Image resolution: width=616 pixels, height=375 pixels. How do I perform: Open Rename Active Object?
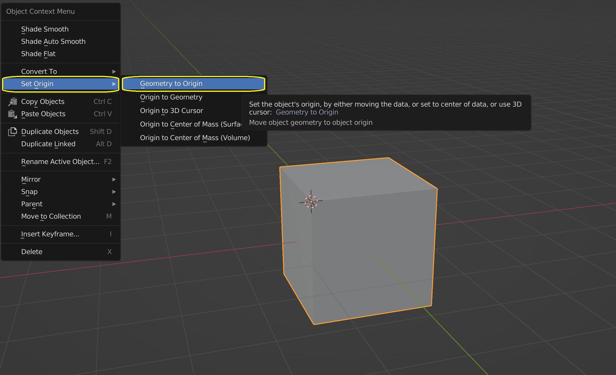60,161
